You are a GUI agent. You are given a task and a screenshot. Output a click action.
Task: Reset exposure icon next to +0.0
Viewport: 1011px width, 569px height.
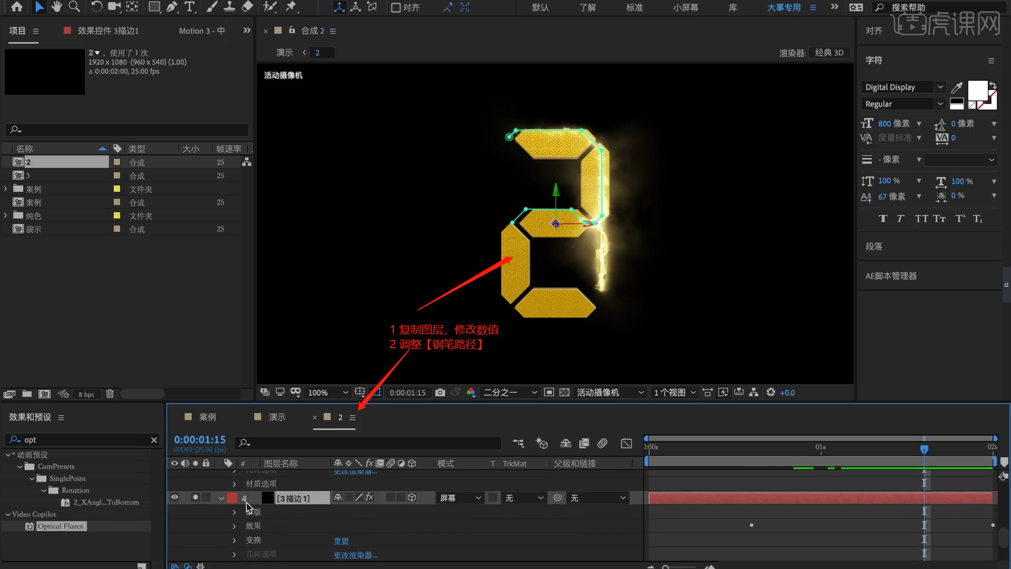(x=771, y=393)
